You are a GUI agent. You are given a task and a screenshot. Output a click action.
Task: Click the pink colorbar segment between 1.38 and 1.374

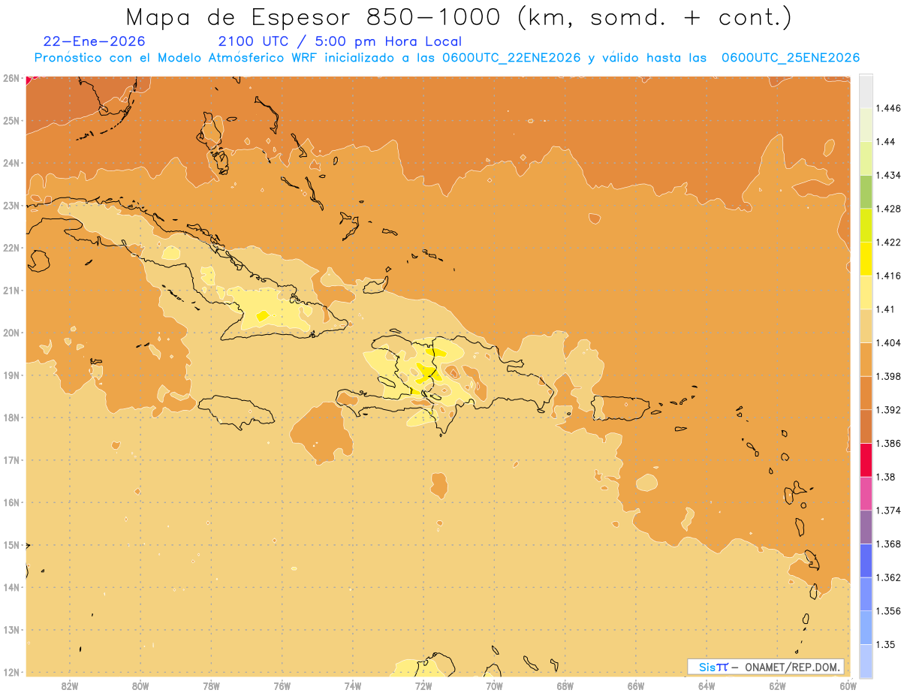click(866, 494)
